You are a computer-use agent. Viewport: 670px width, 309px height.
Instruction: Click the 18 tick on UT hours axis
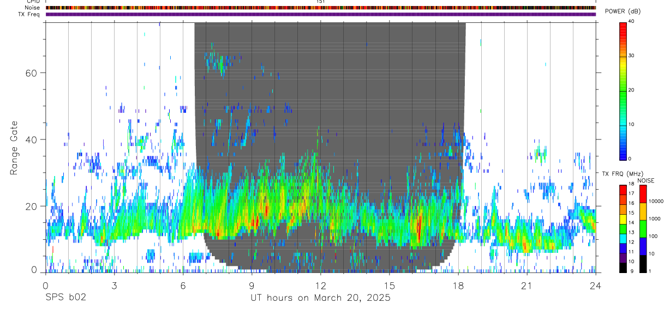(x=458, y=286)
